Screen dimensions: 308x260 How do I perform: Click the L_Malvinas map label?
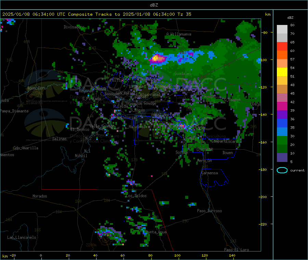pos(135,127)
